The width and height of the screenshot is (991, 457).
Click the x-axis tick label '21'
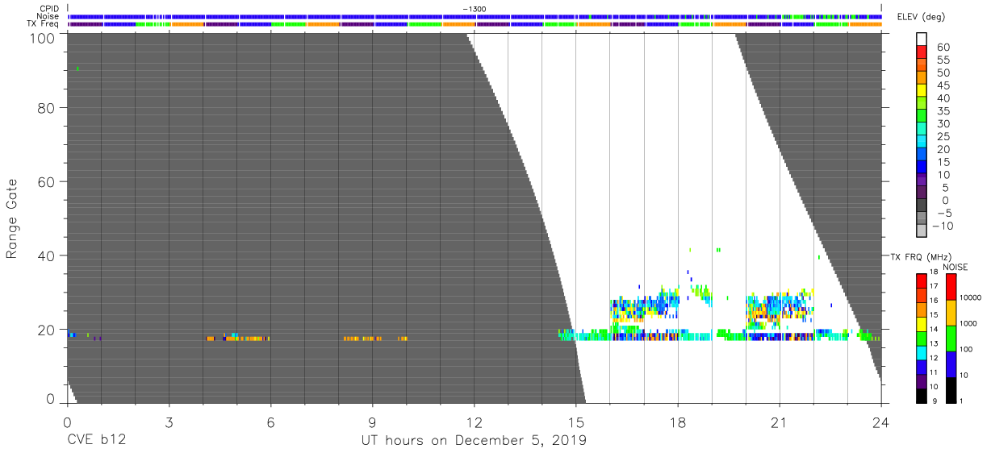pyautogui.click(x=780, y=422)
